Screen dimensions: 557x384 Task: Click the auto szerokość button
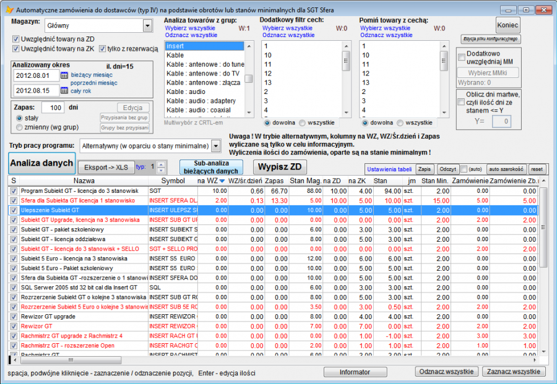coord(506,169)
